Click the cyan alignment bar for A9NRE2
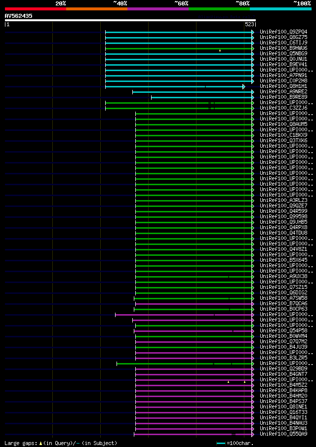Image resolution: width=316 pixels, height=447 pixels. coord(193,92)
